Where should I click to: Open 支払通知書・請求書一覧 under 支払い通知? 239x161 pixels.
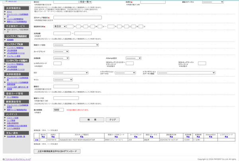[16, 136]
